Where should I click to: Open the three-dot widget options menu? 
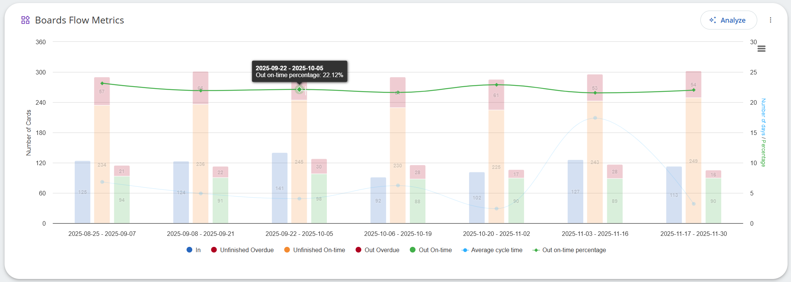[x=770, y=20]
